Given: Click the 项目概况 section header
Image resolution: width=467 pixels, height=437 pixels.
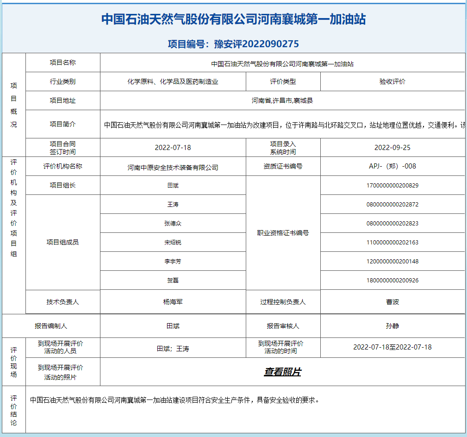Looking at the screenshot, I should coord(14,105).
